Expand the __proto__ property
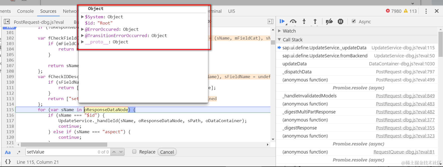This screenshot has width=443, height=167. [82, 42]
